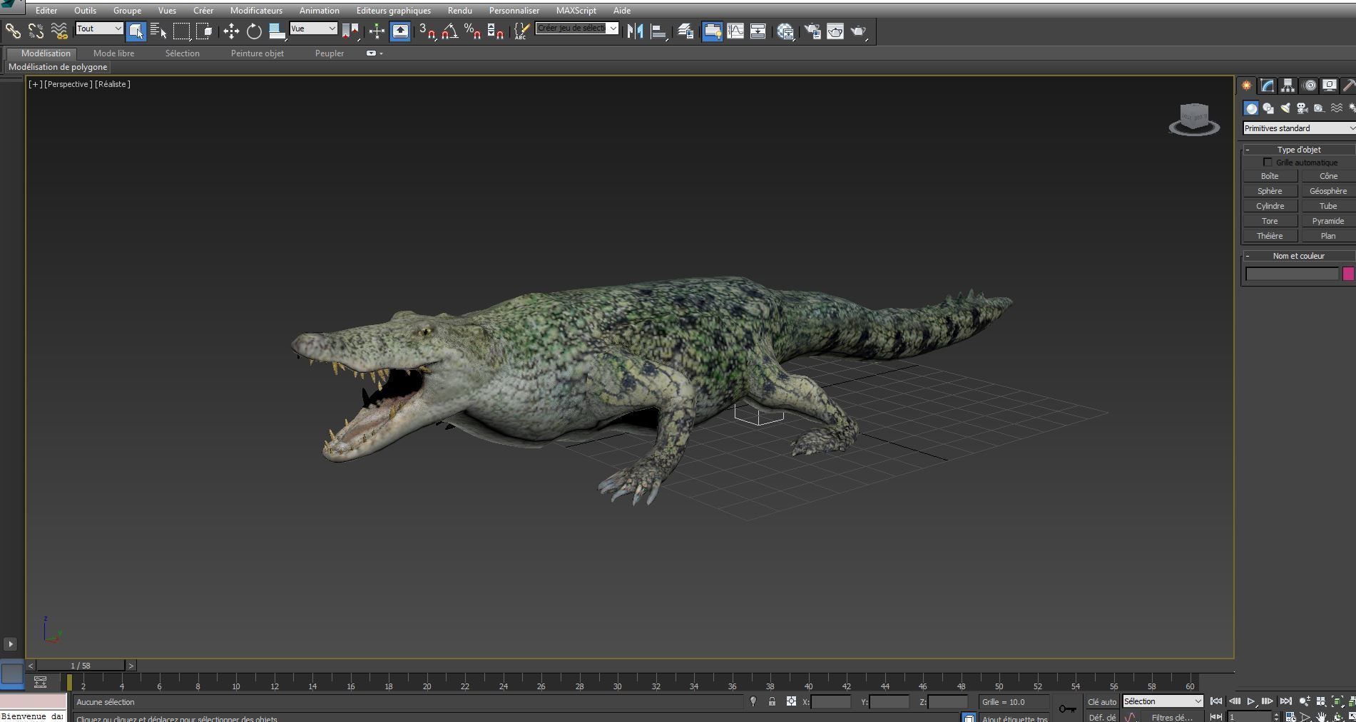Click the Select and Manipulate icon
The image size is (1356, 722).
tap(377, 31)
